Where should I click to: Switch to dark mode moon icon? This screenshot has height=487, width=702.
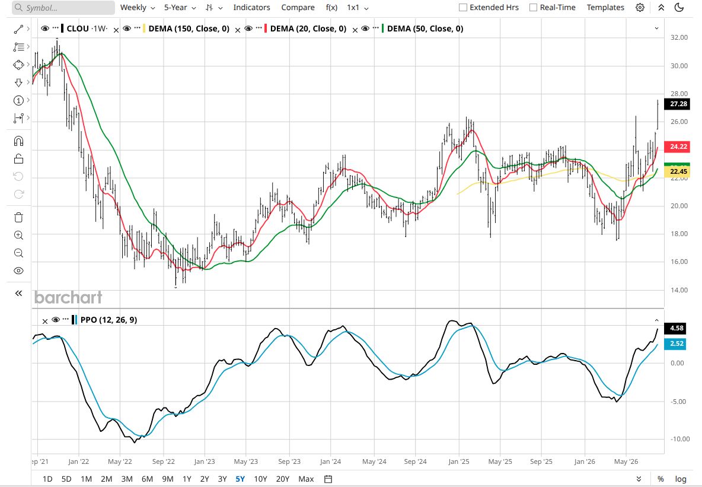[679, 8]
